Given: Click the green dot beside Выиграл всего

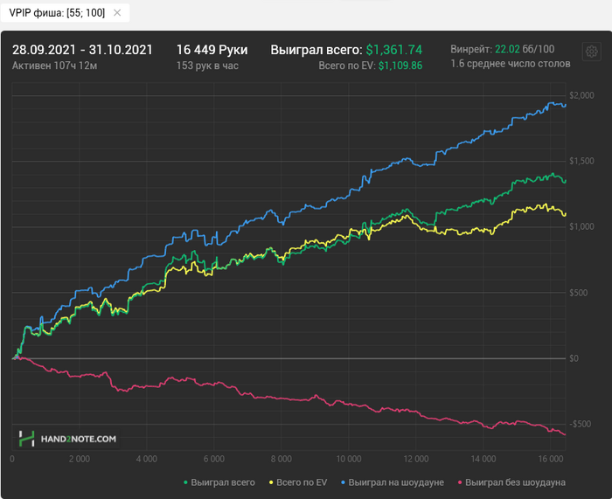Looking at the screenshot, I should click(185, 482).
